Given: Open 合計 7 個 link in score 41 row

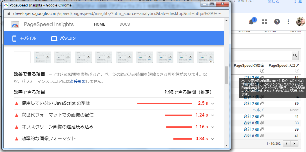Looking at the screenshot, I should tap(251, 117).
